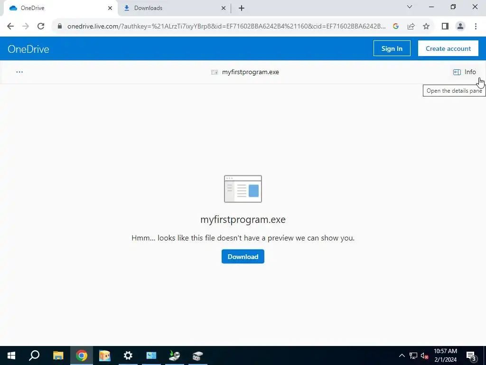Screen dimensions: 486x365
Task: Click the Sign In button
Action: (x=392, y=48)
